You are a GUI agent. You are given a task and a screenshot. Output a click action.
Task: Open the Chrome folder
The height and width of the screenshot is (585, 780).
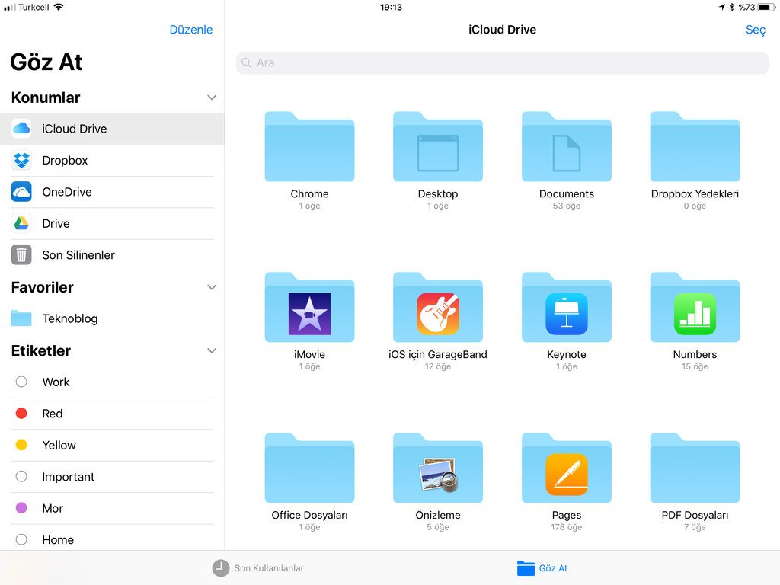click(x=309, y=147)
